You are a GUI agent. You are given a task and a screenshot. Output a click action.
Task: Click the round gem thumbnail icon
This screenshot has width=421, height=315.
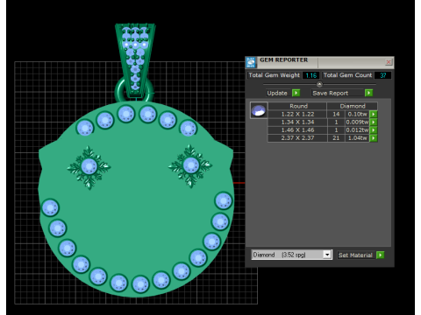tap(259, 110)
